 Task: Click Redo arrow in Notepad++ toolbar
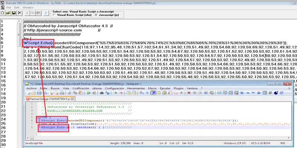94,93
